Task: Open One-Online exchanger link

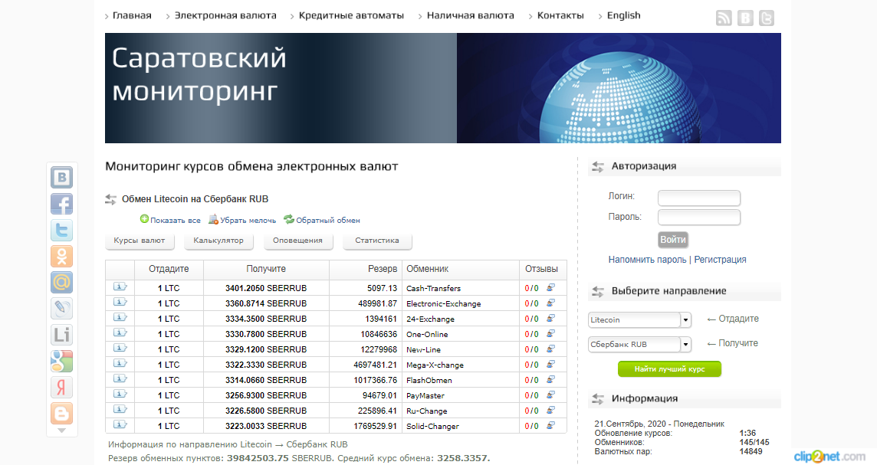Action: pos(427,334)
